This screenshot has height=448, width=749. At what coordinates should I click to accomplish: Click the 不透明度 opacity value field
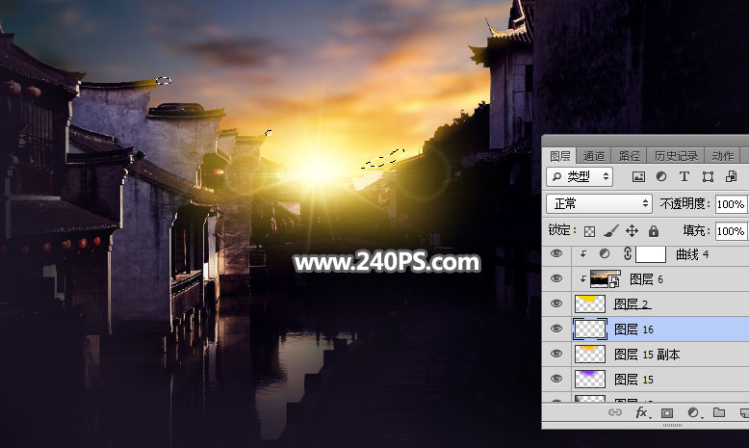point(732,204)
